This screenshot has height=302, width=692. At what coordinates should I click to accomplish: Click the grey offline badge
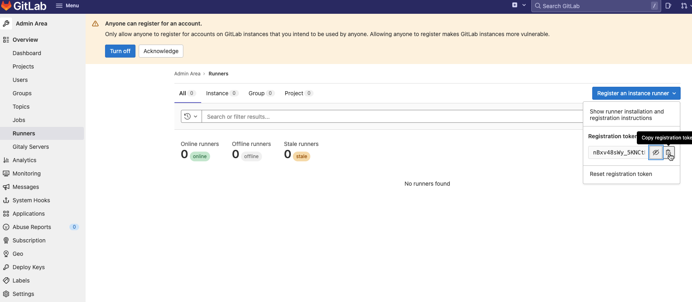point(251,156)
